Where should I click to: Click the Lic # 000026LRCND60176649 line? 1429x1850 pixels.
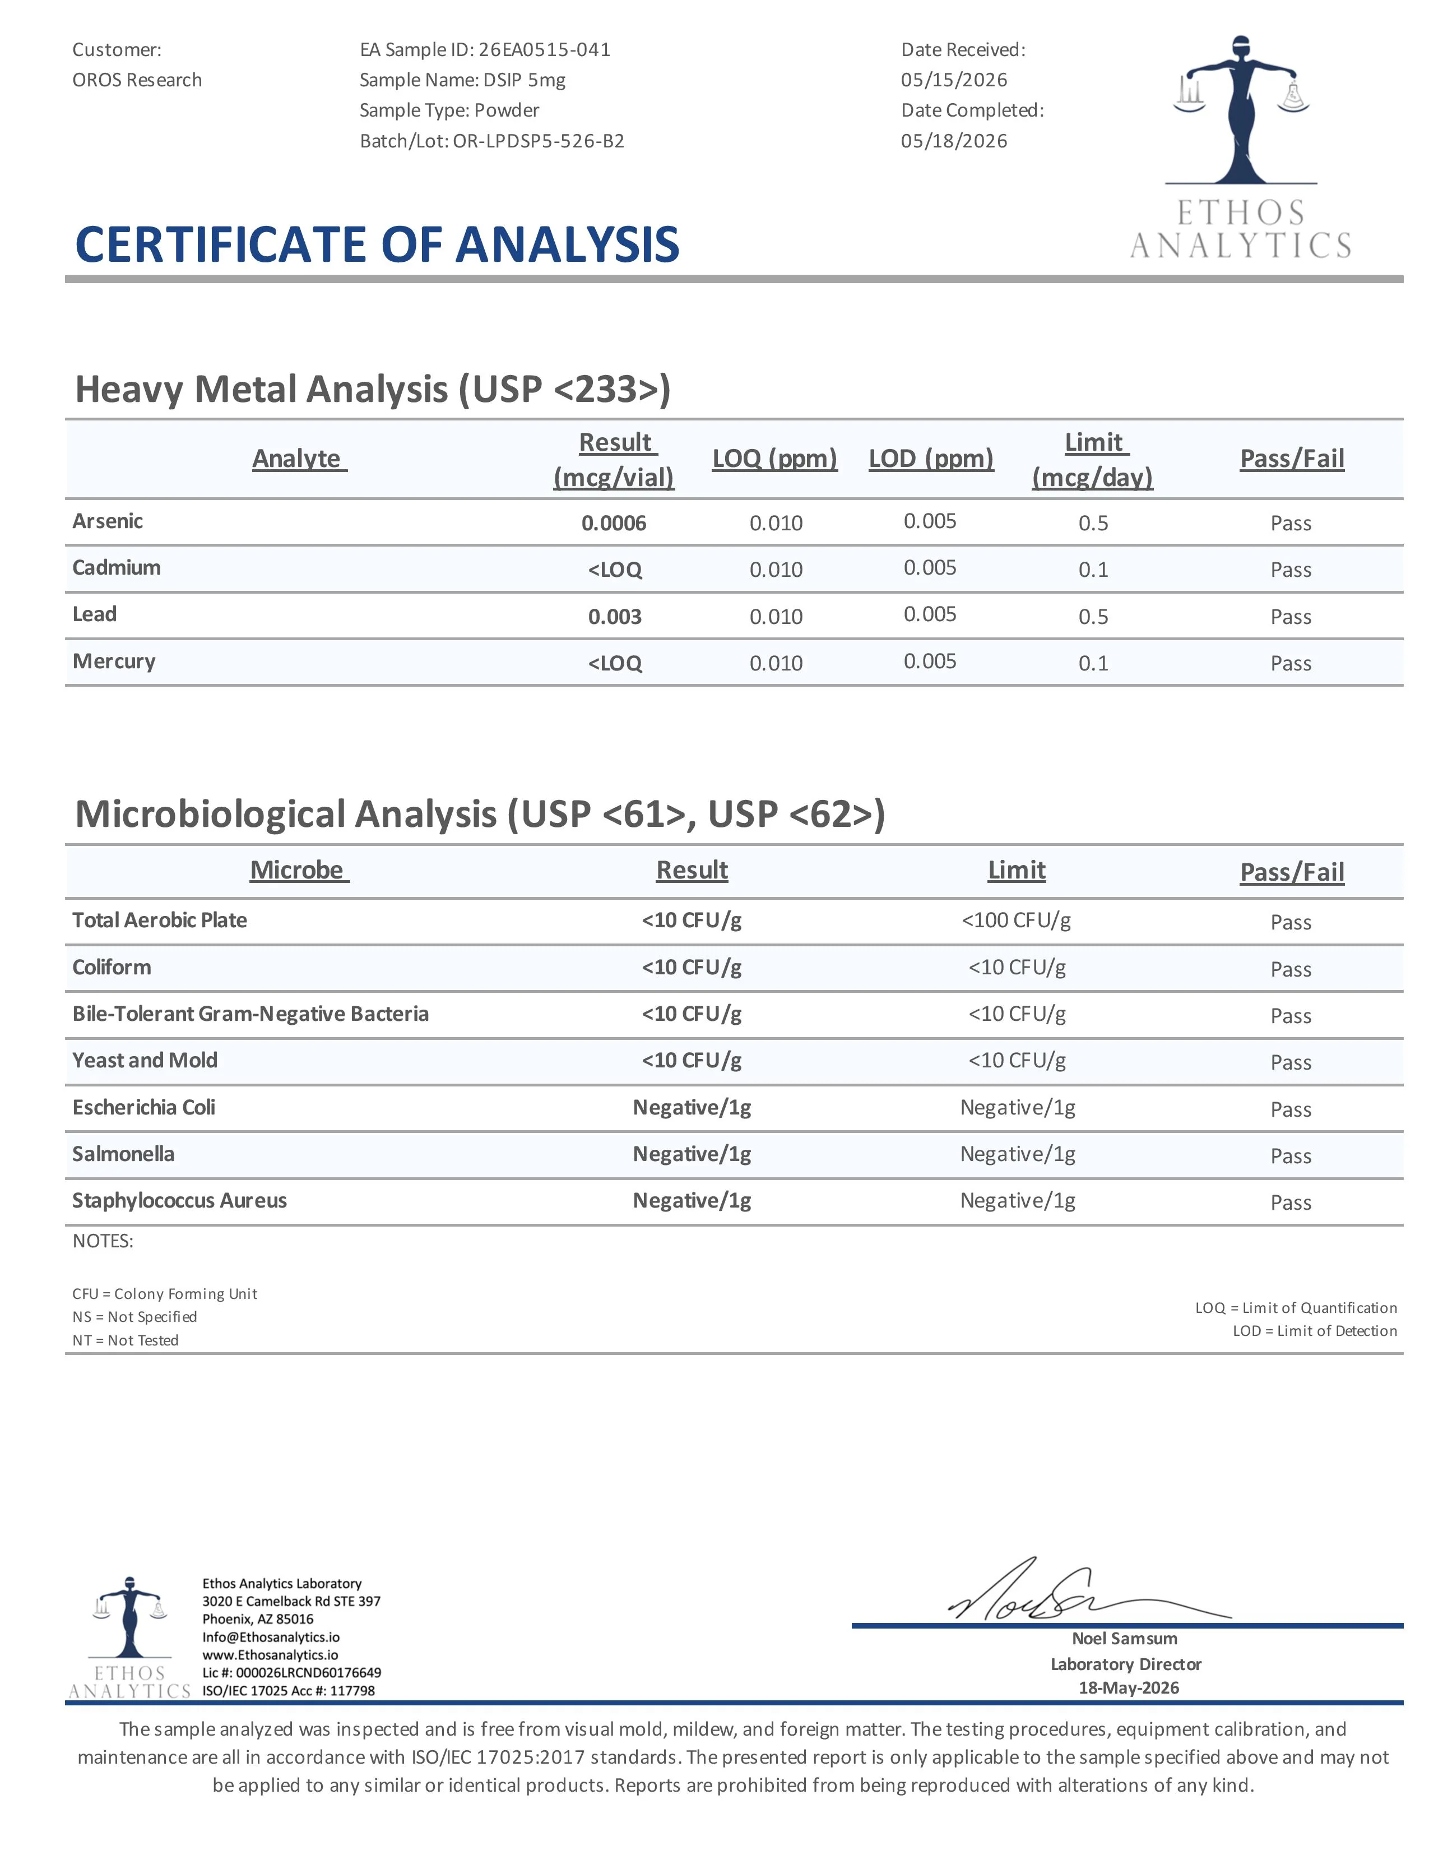tap(291, 1672)
